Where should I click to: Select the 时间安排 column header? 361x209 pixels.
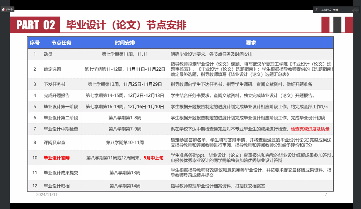click(x=125, y=43)
